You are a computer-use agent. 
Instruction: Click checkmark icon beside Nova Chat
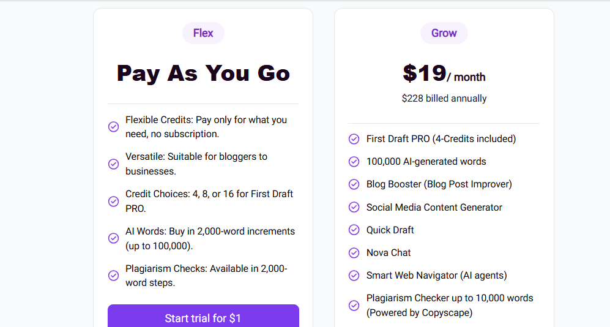(354, 253)
